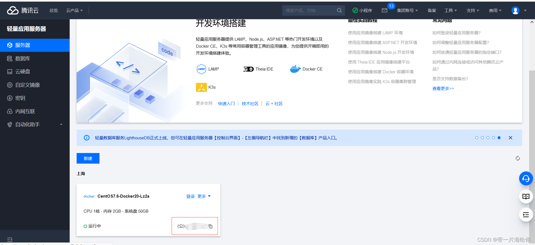
Task: Open the 更多 dropdown on server card
Action: (x=204, y=196)
